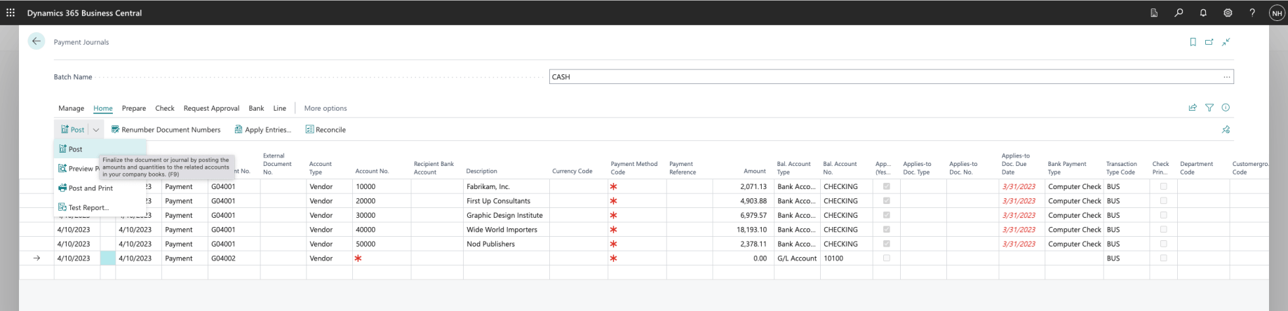Pin the action bar with pin icon
Image resolution: width=1288 pixels, height=311 pixels.
pyautogui.click(x=1226, y=130)
